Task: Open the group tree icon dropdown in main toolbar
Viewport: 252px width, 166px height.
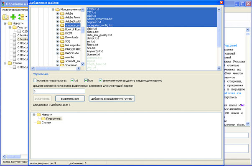Action: click(x=26, y=17)
